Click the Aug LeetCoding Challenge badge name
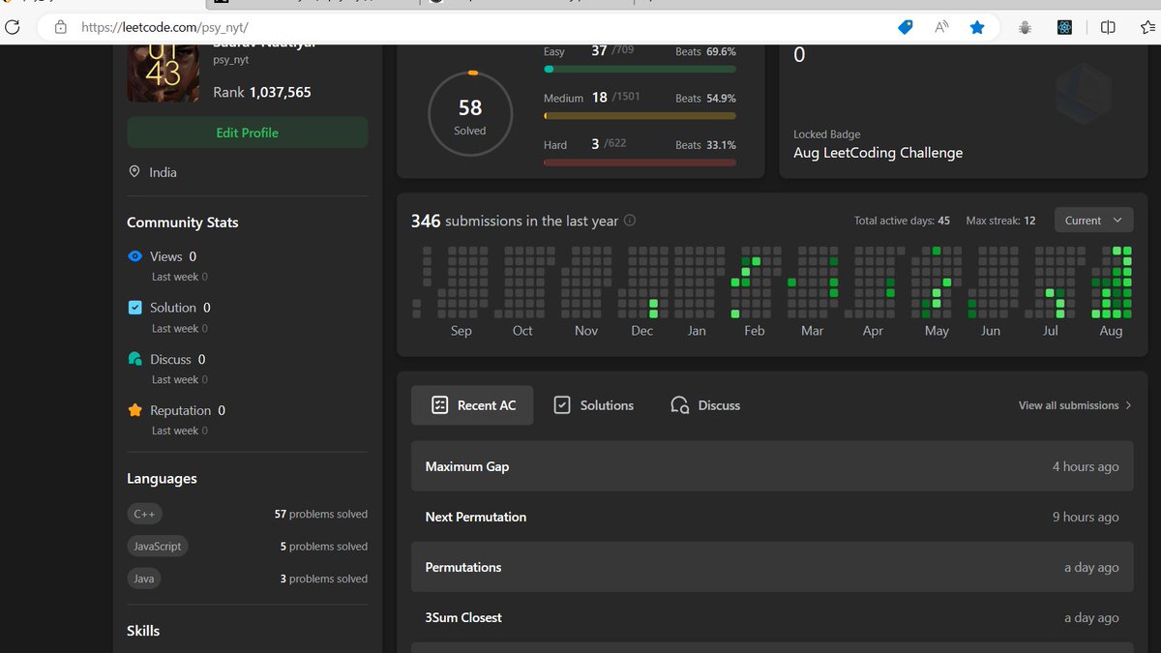The image size is (1161, 653). [878, 153]
